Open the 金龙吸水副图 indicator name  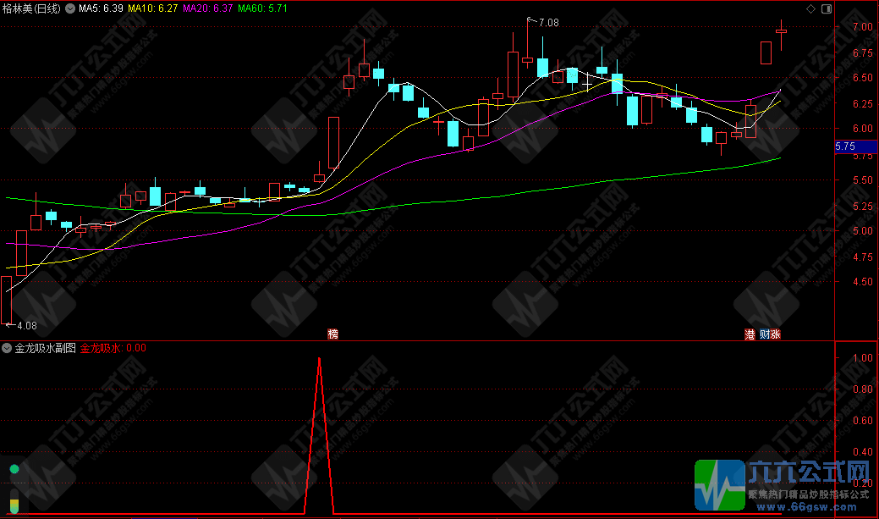[x=46, y=348]
